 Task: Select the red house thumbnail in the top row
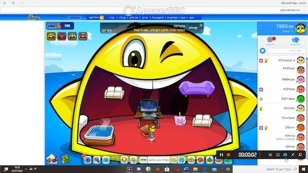pos(62,36)
